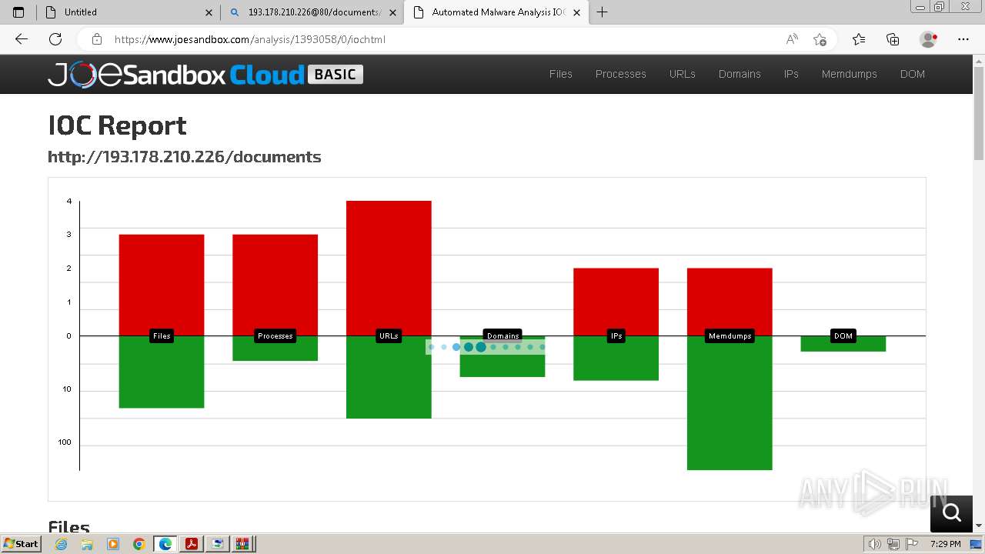The width and height of the screenshot is (985, 554).
Task: Open the Windows Start menu
Action: pos(22,544)
